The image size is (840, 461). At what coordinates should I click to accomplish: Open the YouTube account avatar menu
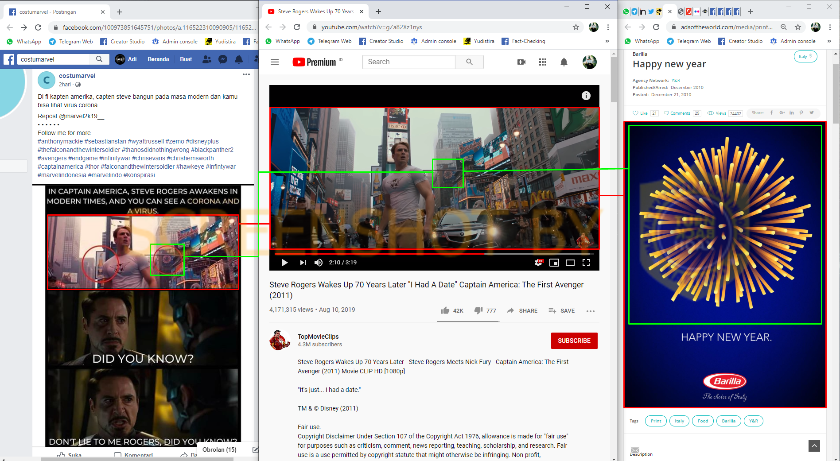coord(589,62)
